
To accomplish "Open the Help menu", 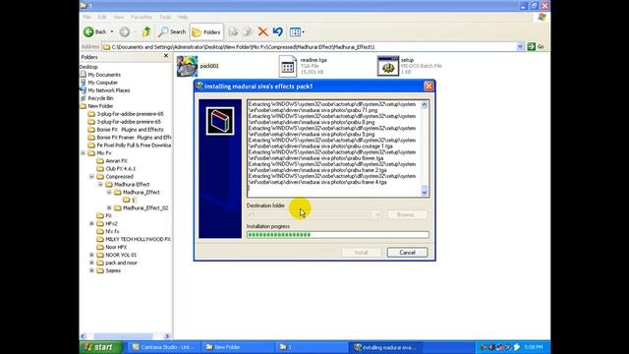I will pos(183,17).
